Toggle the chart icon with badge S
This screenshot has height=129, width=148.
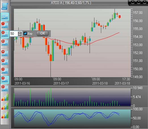(5, 80)
